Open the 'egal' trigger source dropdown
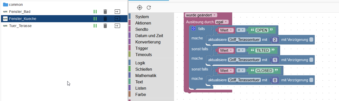 pyautogui.click(x=222, y=22)
